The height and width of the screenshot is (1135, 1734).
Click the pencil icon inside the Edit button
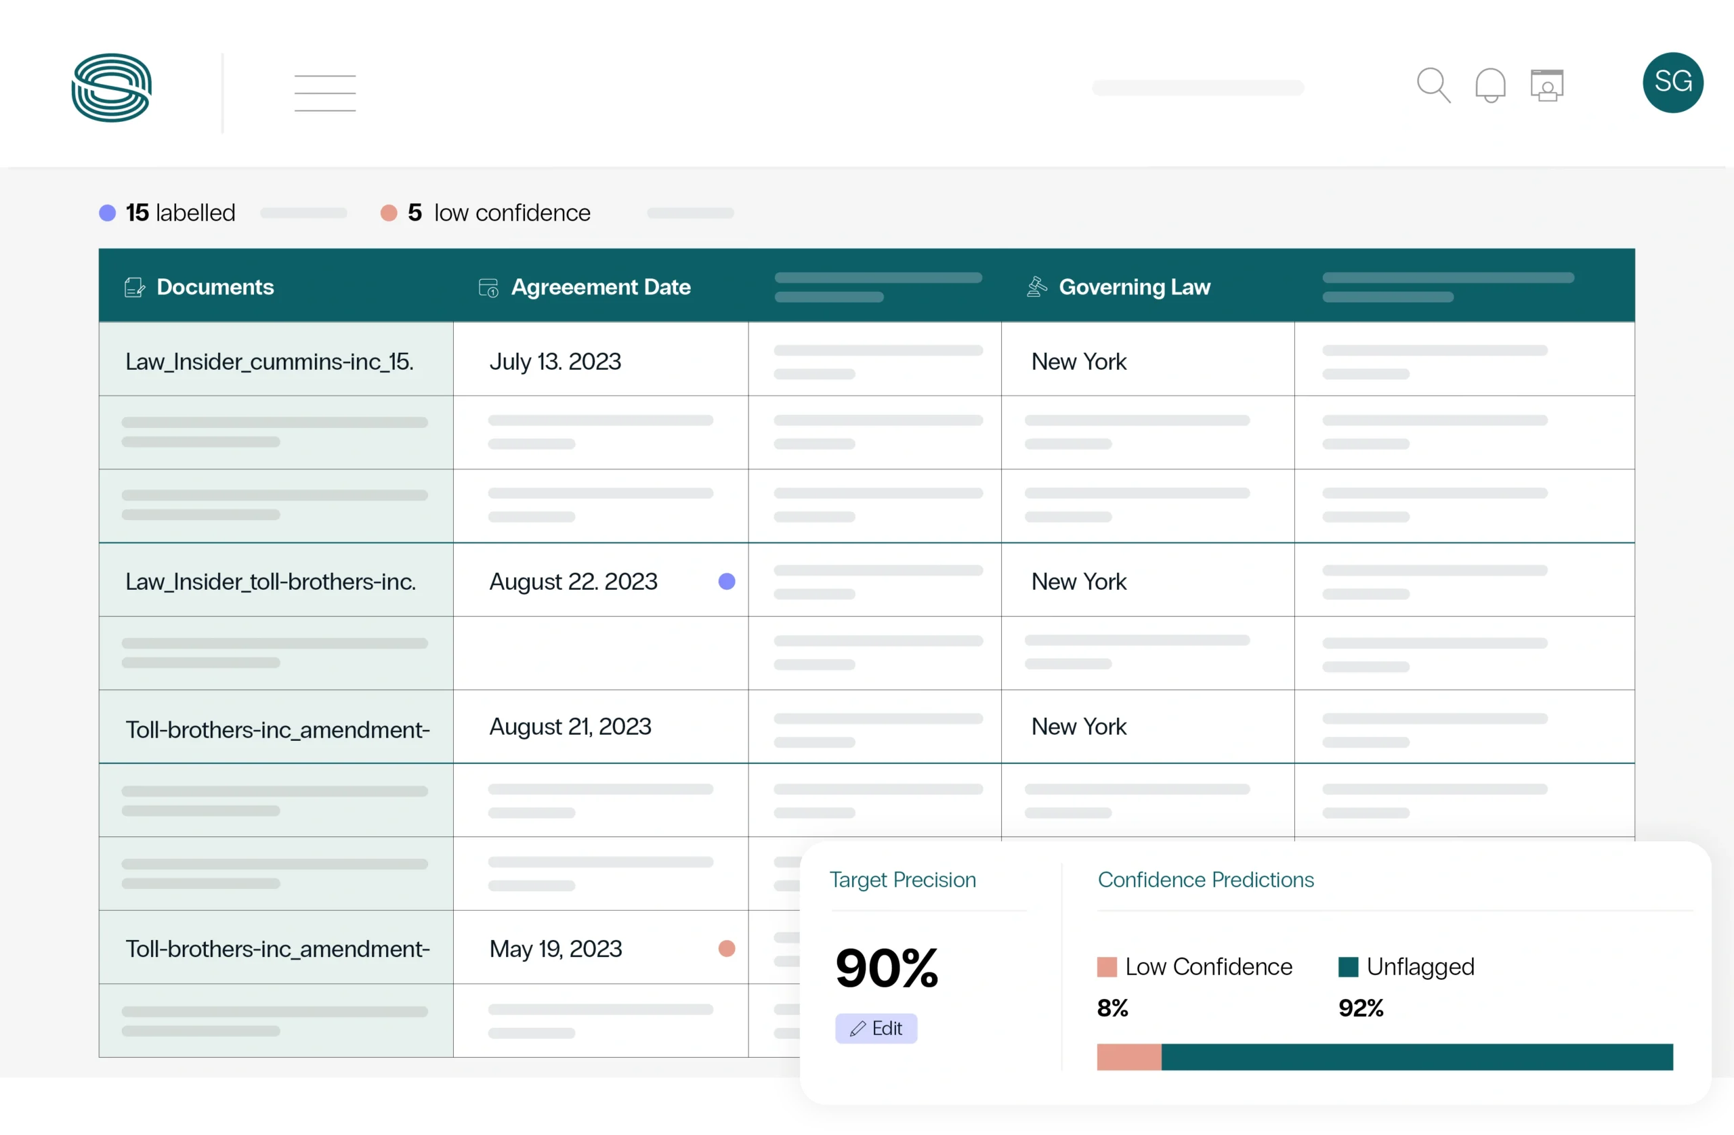click(860, 1029)
